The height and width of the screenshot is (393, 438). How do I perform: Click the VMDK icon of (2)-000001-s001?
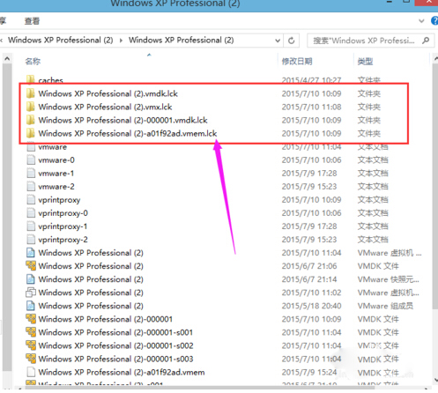(x=31, y=332)
